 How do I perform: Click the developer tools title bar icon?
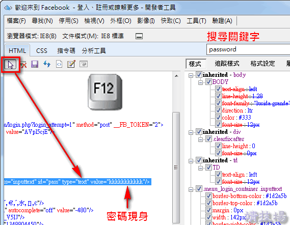click(x=8, y=8)
